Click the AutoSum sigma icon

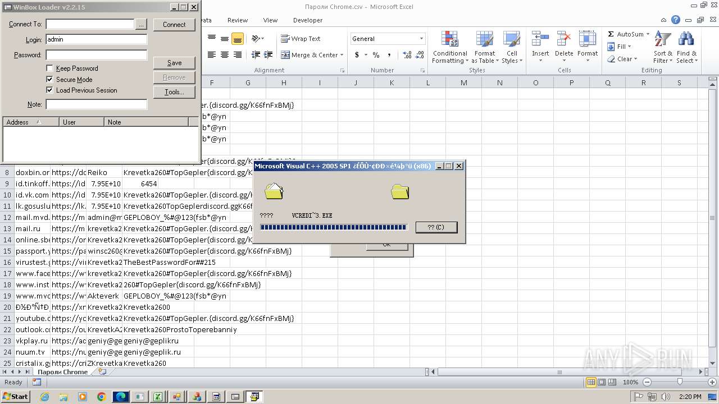(611, 34)
